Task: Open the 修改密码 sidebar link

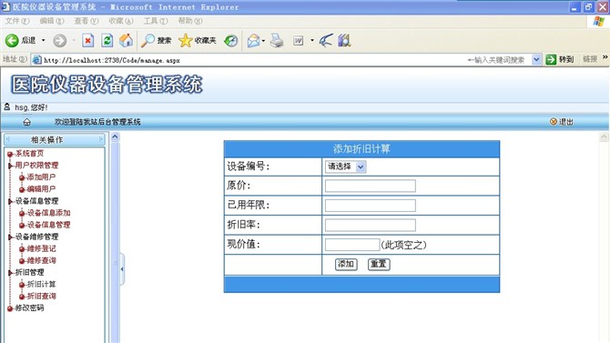Action: [x=29, y=308]
